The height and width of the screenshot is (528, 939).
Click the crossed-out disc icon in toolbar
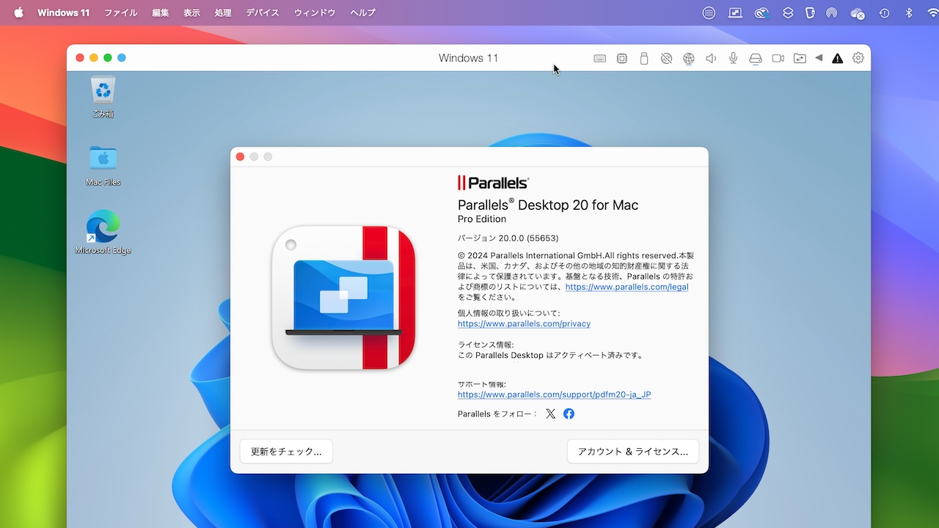(666, 59)
